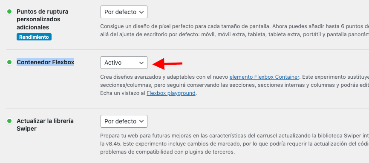Click the chevron in the Actualizar Swiper select box

pyautogui.click(x=141, y=121)
